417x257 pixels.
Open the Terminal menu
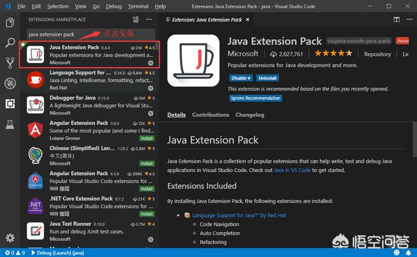(138, 7)
